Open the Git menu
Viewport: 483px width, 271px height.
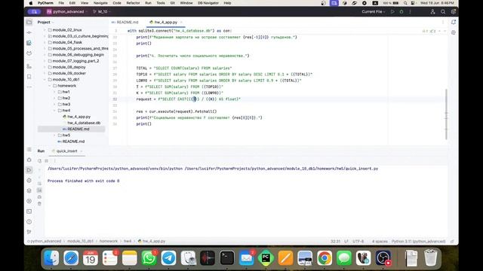pyautogui.click(x=173, y=3)
